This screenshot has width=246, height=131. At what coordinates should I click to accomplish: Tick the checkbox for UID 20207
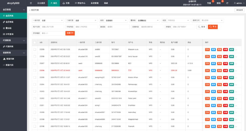click(x=35, y=63)
